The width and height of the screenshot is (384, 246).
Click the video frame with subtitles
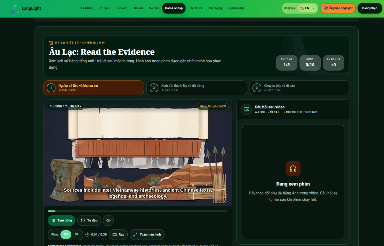tap(138, 153)
